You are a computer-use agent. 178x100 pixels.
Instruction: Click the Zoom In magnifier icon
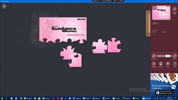click(x=175, y=56)
